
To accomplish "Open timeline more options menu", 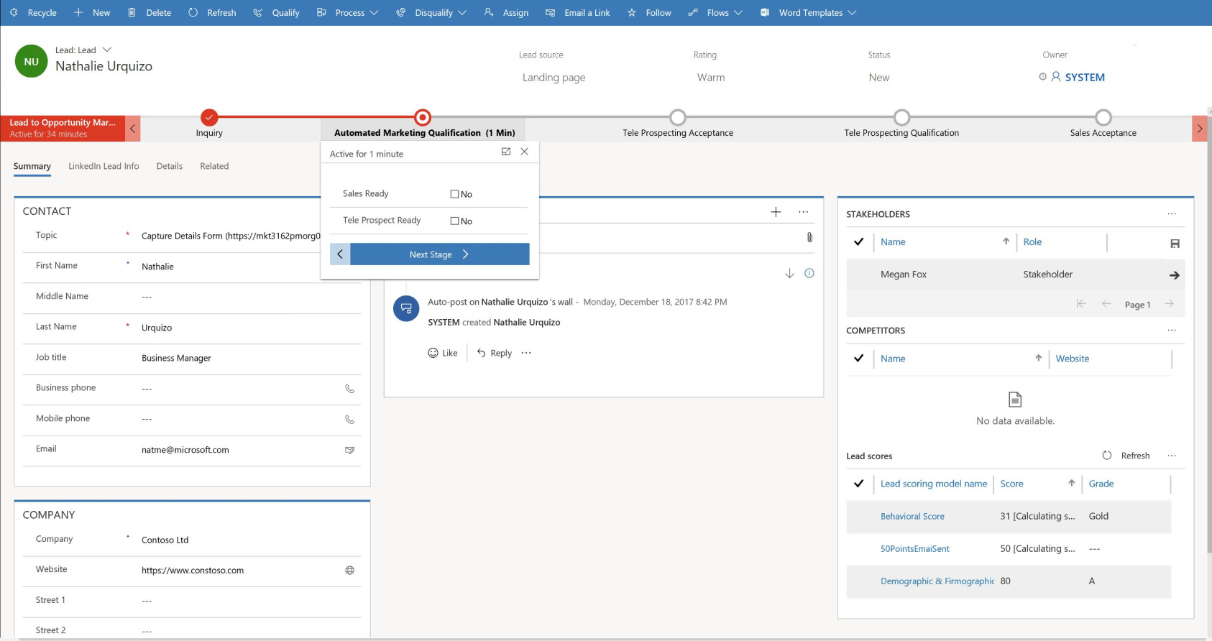I will [x=803, y=212].
